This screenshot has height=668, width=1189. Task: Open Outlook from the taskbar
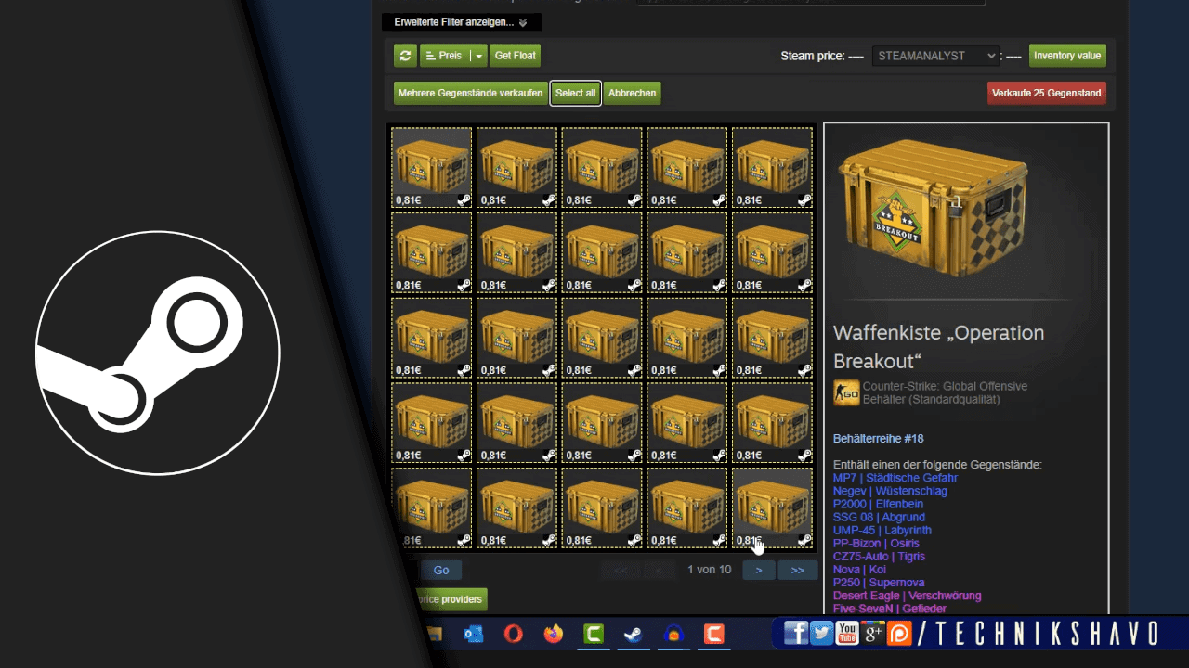473,635
